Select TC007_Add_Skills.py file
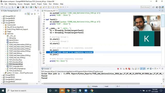The width and height of the screenshot is (165, 93). click(x=15, y=53)
